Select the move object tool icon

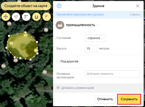(6, 17)
